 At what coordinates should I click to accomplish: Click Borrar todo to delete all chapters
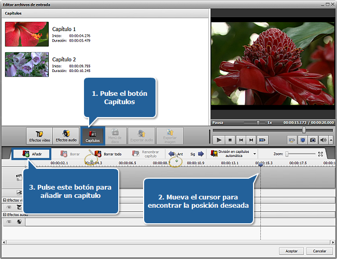(108, 154)
